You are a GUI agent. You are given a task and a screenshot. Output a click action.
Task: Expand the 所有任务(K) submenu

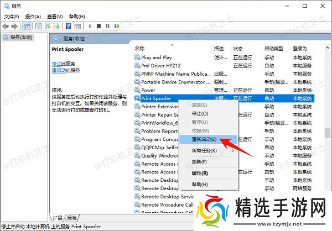tap(209, 151)
